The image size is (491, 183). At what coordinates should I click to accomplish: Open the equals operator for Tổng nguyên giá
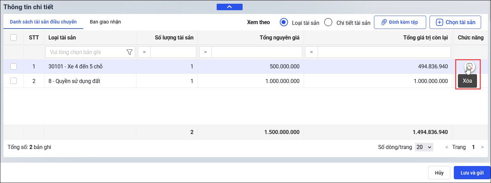click(205, 52)
